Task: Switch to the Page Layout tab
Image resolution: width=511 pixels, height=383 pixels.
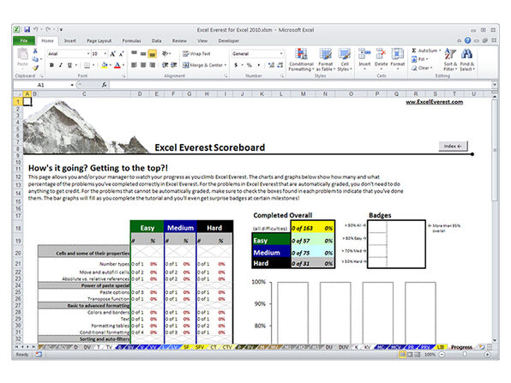Action: pyautogui.click(x=99, y=41)
